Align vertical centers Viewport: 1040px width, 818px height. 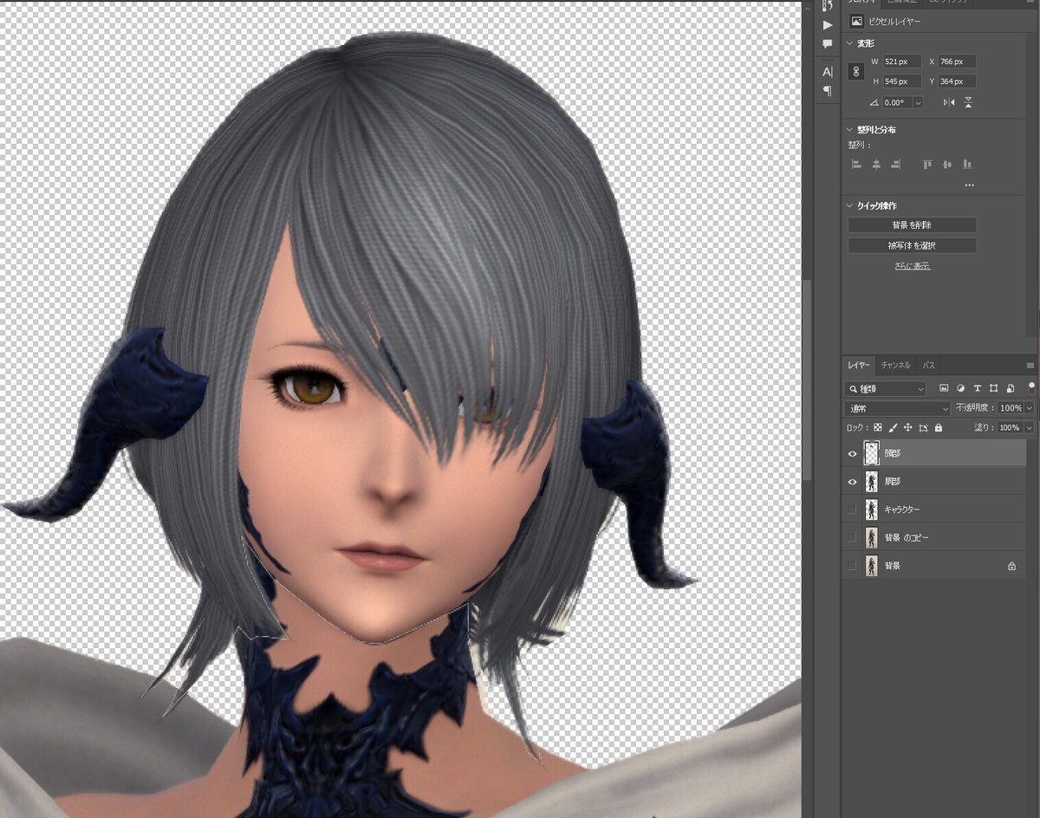pos(947,164)
